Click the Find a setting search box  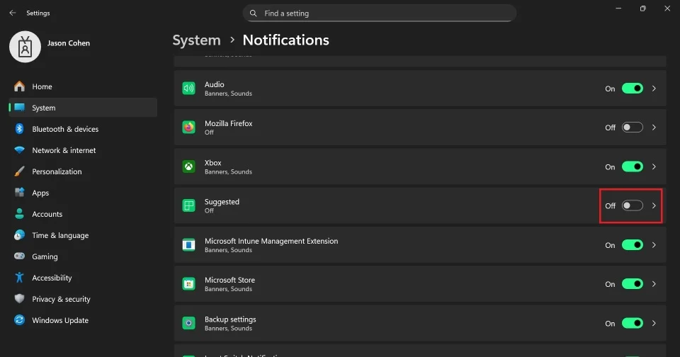click(379, 13)
